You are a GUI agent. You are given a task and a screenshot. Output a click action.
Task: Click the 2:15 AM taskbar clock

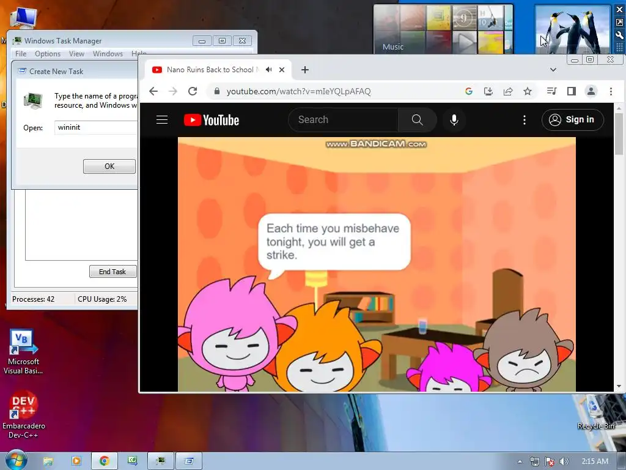point(595,461)
